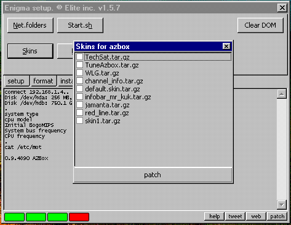Tick the TuneAzbox.tar.gz checkbox

pos(79,65)
